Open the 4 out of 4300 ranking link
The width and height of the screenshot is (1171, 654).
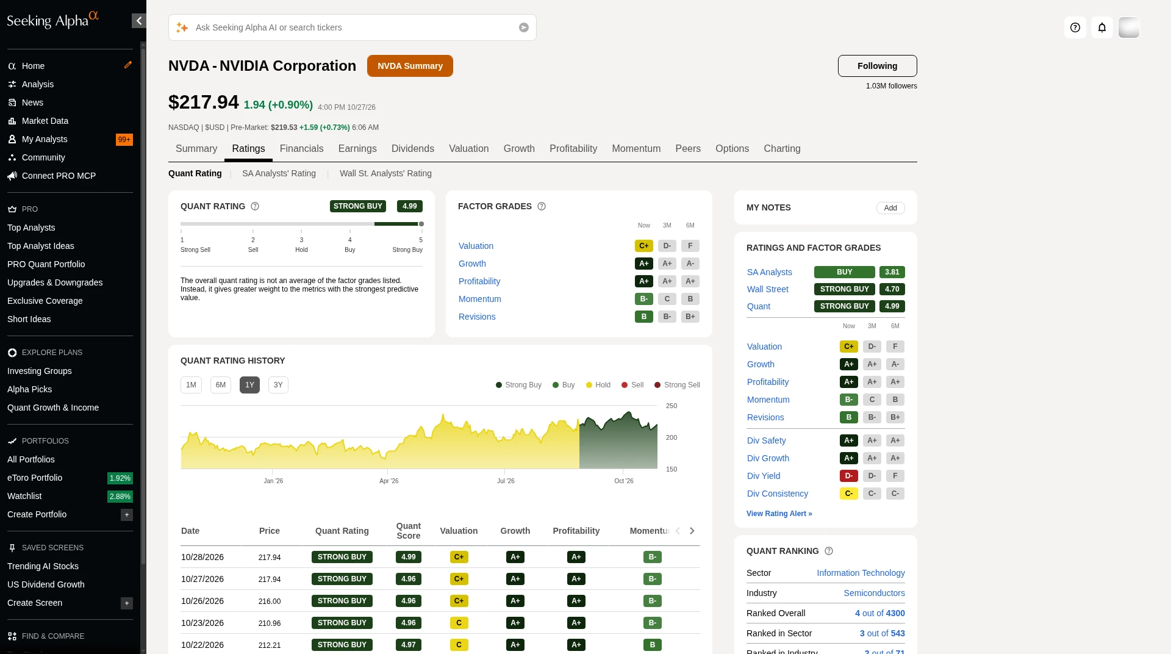click(x=879, y=613)
